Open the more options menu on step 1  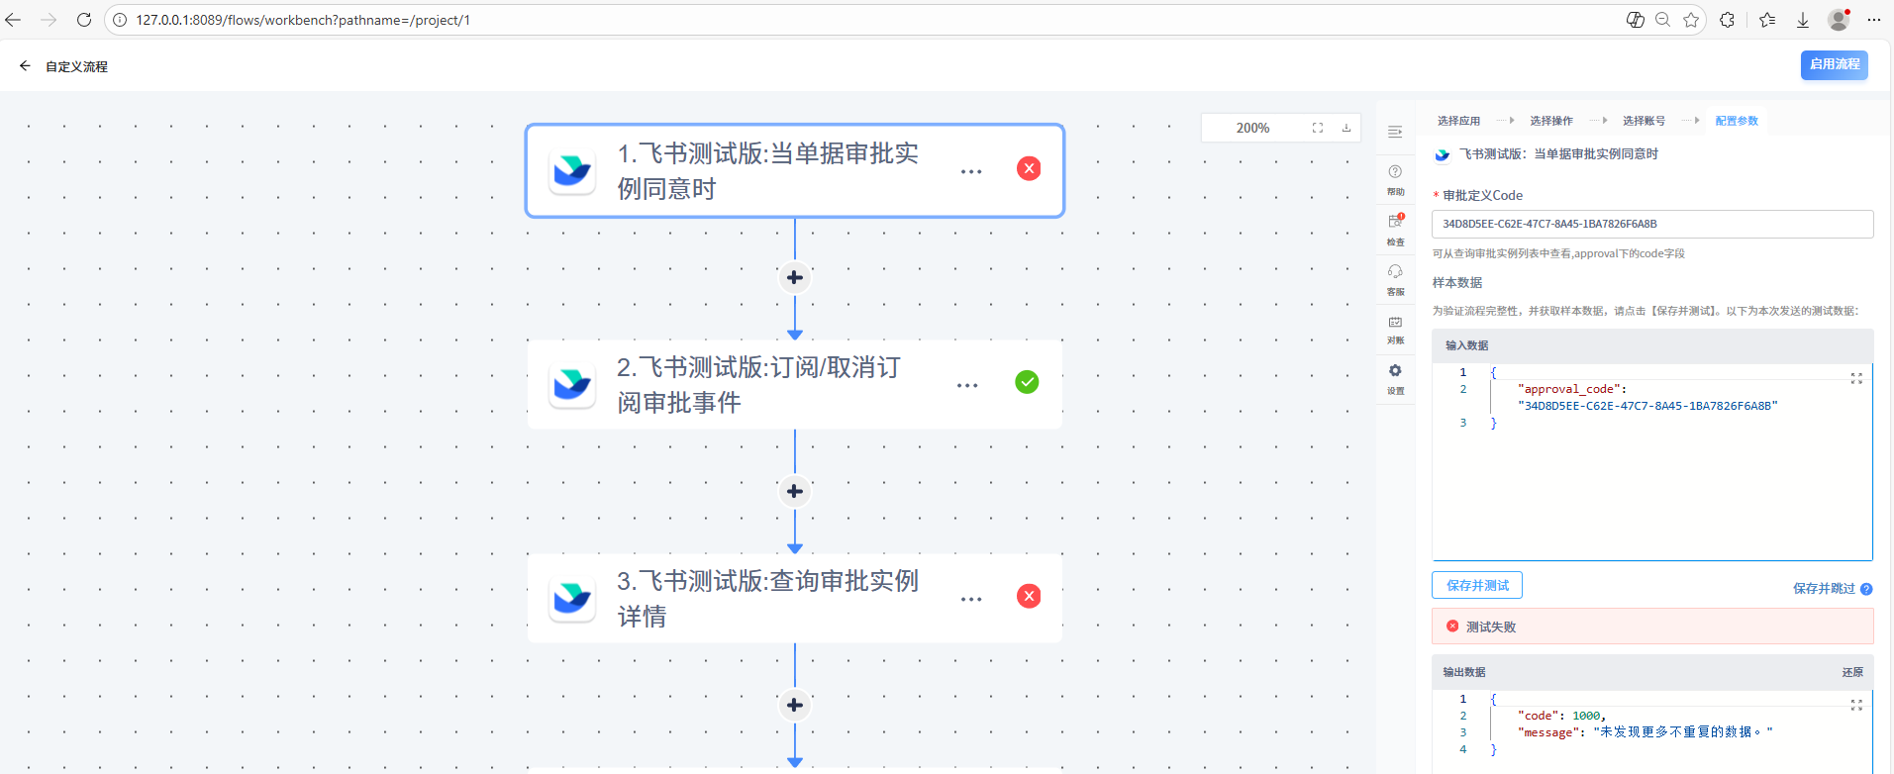pos(971,171)
